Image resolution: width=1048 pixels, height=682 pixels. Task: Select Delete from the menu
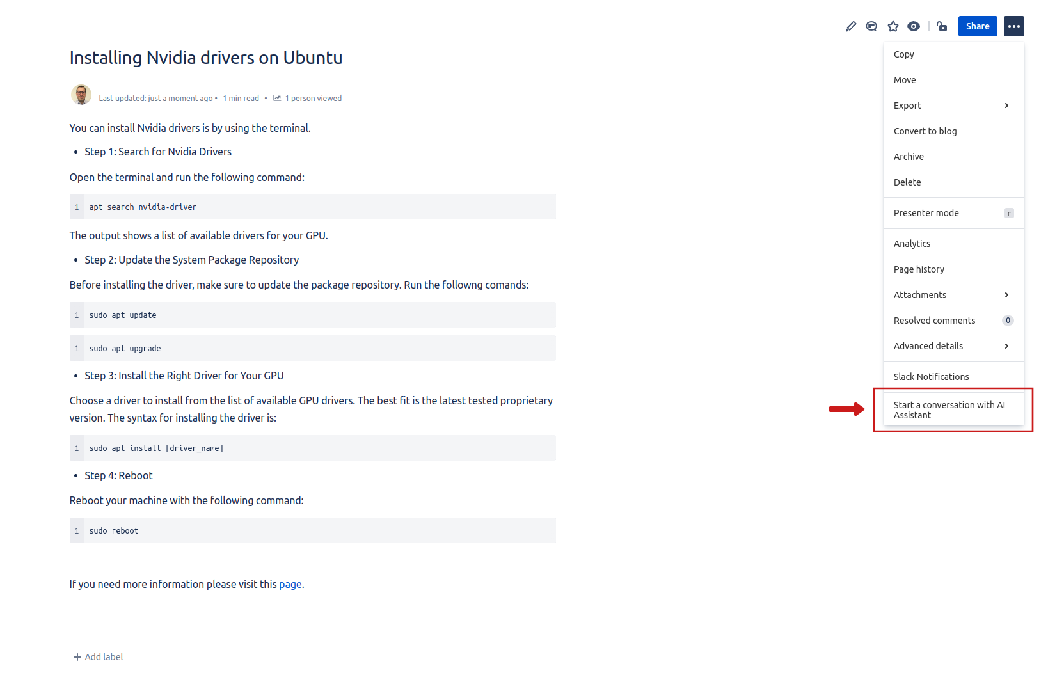(907, 182)
